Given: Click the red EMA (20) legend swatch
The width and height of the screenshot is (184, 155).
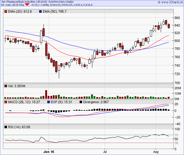Looking at the screenshot, I should coord(6,11).
